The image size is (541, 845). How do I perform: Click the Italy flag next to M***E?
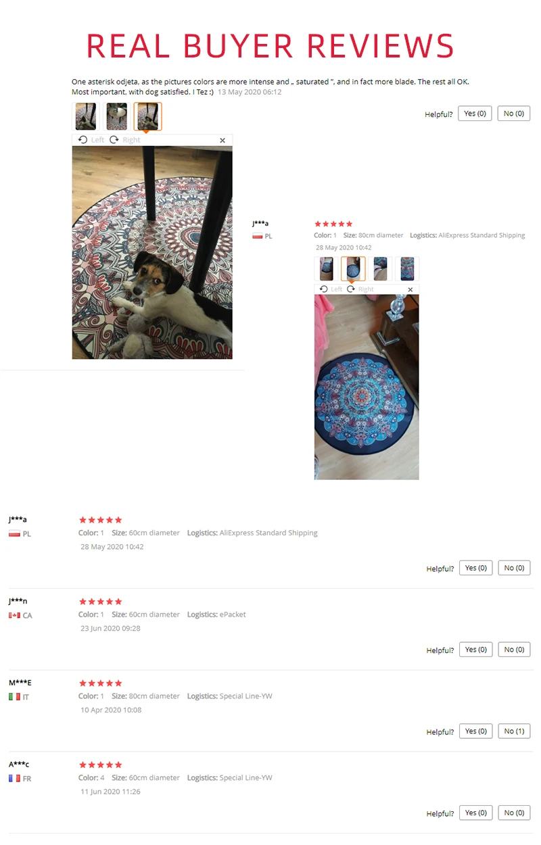14,697
